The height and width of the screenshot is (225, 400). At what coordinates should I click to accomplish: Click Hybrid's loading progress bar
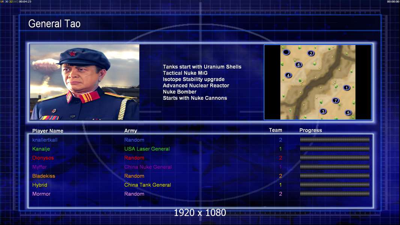coord(335,185)
